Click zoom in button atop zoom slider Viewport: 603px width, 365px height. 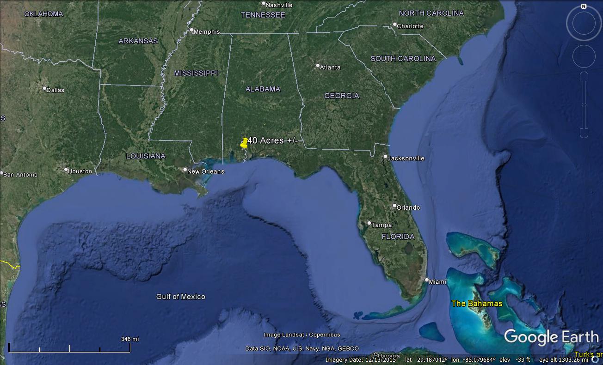[x=584, y=77]
